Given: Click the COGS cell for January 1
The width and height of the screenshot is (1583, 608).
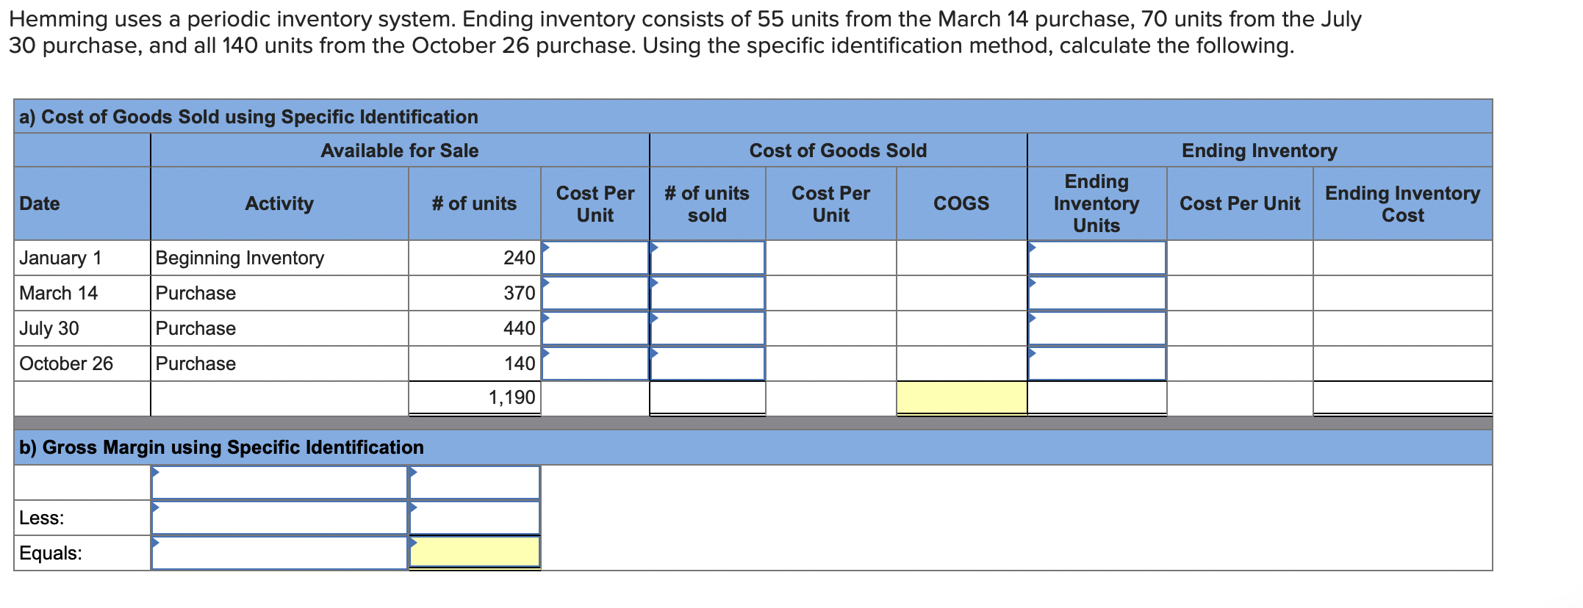Looking at the screenshot, I should pyautogui.click(x=962, y=258).
